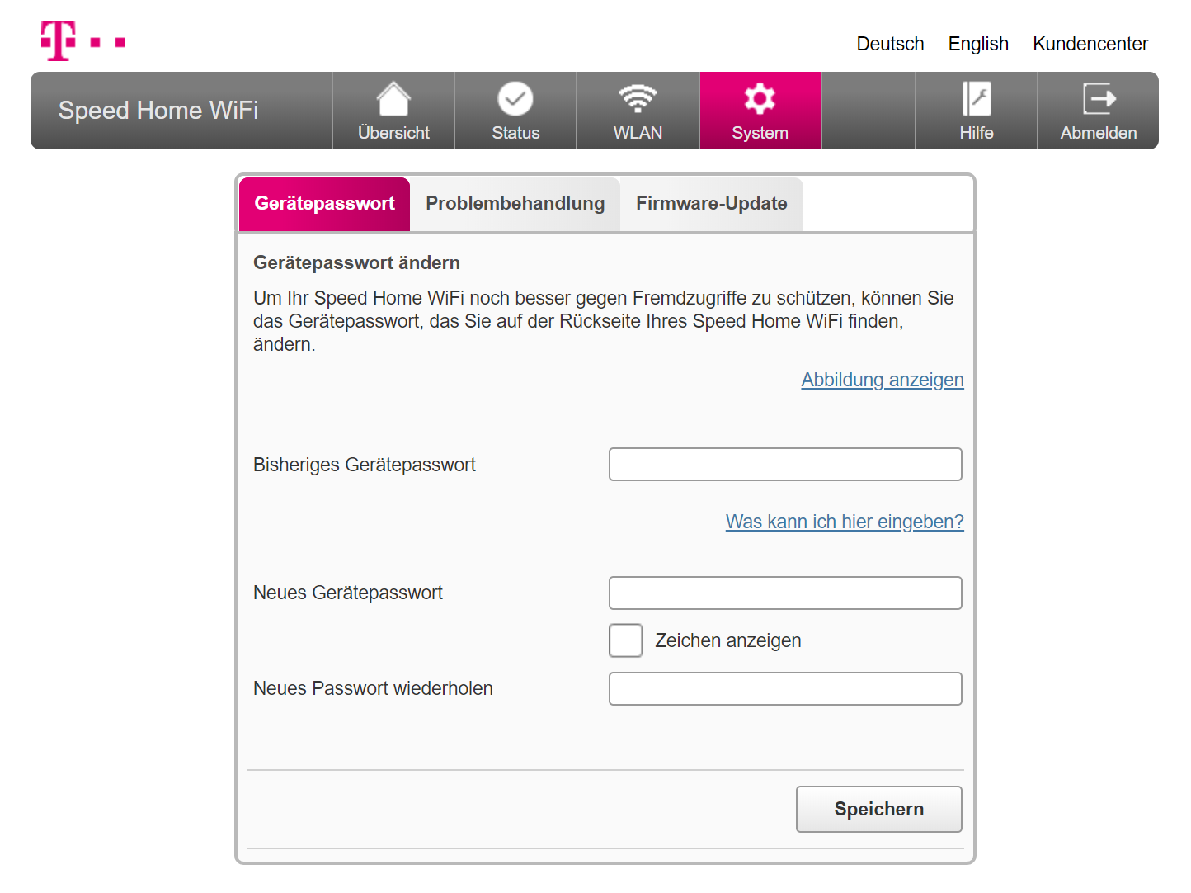
Task: Switch language to English
Action: point(978,44)
